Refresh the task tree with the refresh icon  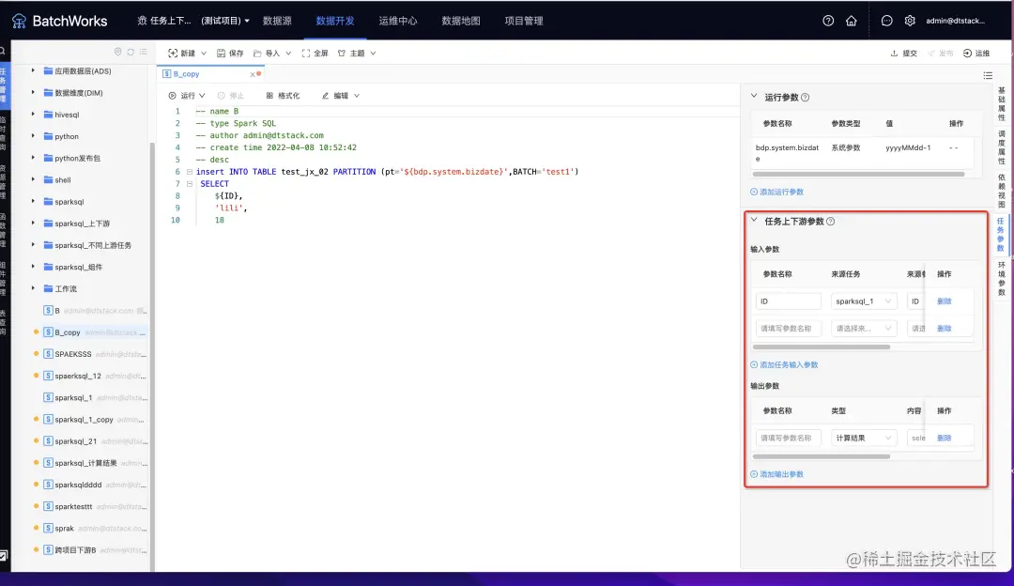point(131,52)
